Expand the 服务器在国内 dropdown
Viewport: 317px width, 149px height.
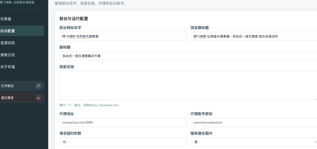[254, 142]
